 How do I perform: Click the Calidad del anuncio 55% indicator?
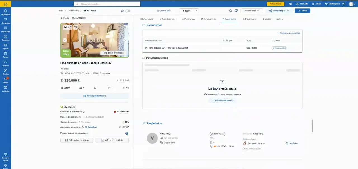tap(125, 122)
